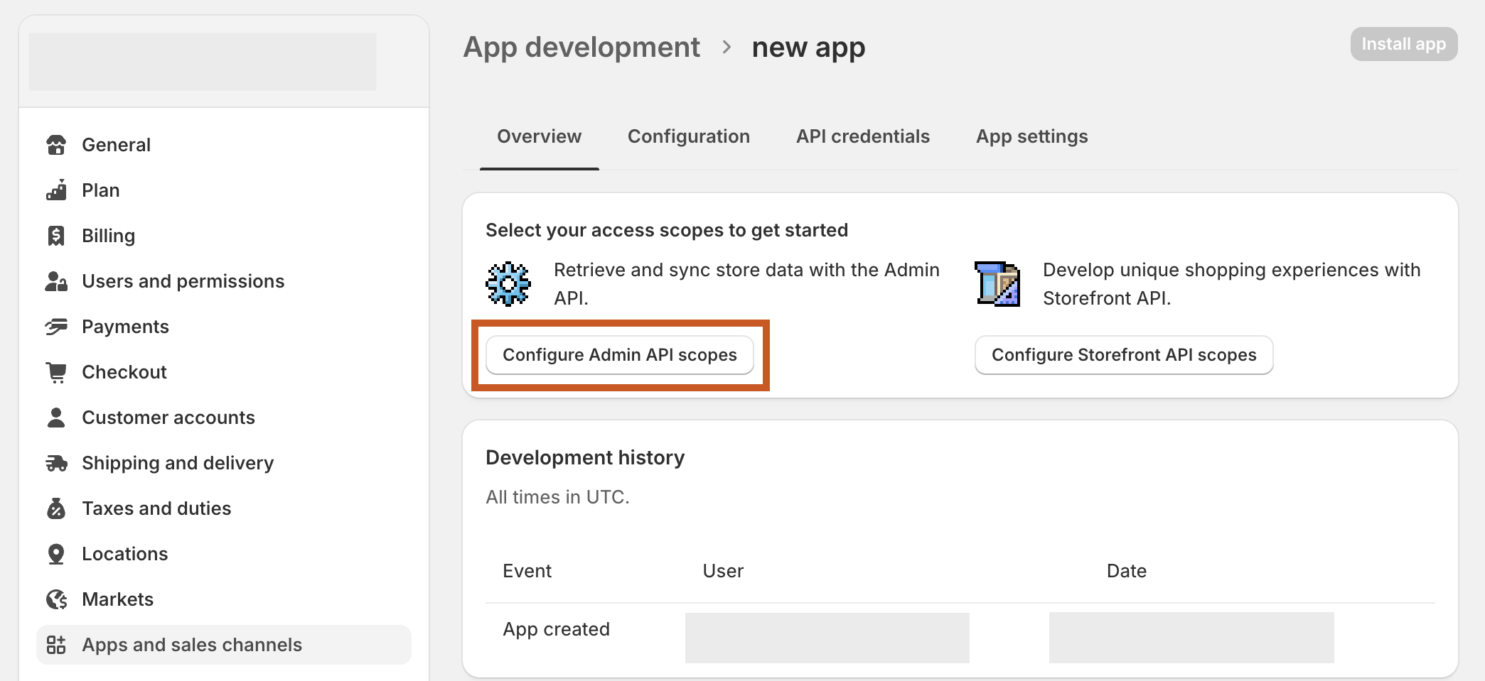Click the Event column header
1485x681 pixels.
click(x=527, y=571)
